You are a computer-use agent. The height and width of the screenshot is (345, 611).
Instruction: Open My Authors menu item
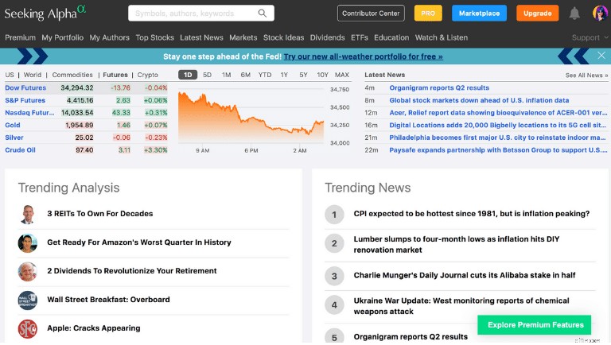coord(110,38)
